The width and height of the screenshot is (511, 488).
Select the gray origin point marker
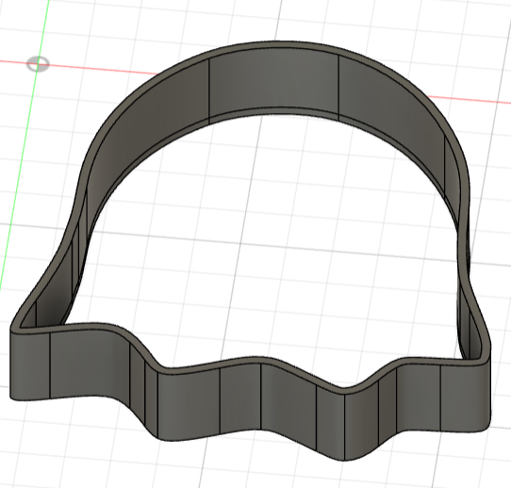pos(38,64)
